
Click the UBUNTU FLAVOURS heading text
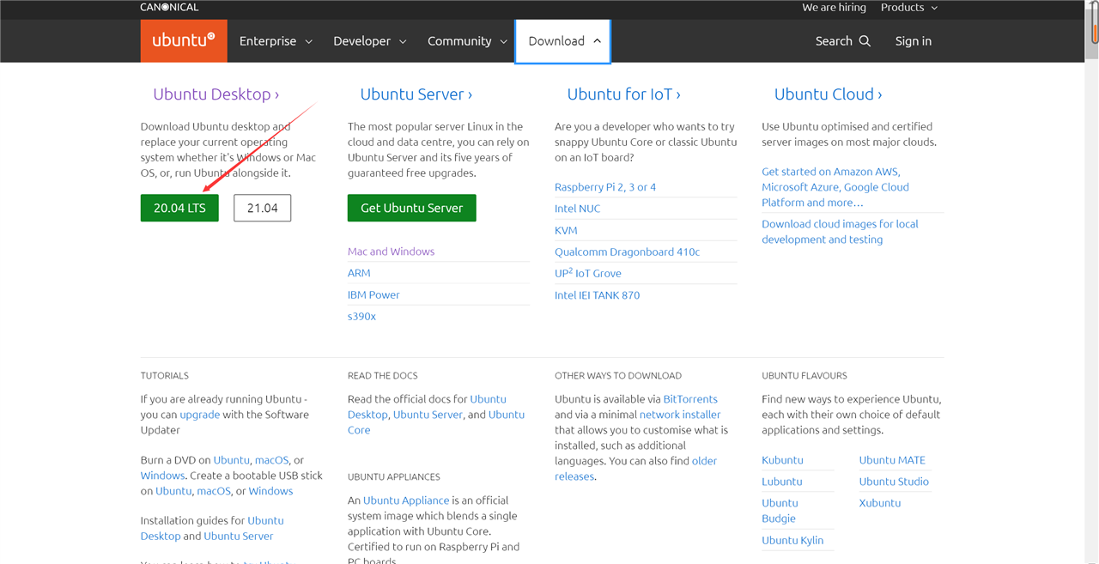click(x=805, y=376)
